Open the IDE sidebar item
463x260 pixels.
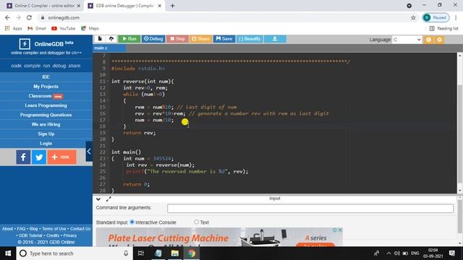point(46,77)
